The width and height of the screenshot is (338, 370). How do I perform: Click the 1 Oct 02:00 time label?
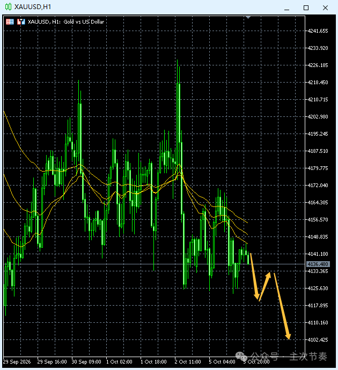(119, 362)
